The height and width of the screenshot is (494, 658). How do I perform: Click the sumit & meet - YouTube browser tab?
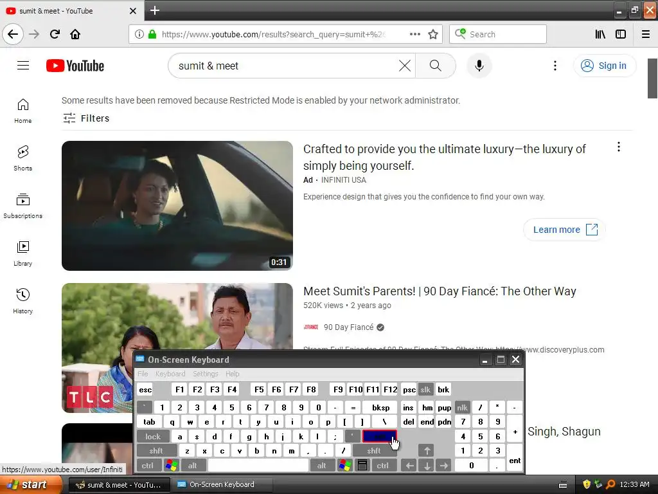[71, 11]
